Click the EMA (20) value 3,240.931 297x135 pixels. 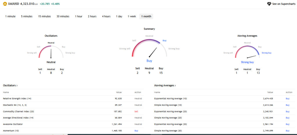pos(268,111)
